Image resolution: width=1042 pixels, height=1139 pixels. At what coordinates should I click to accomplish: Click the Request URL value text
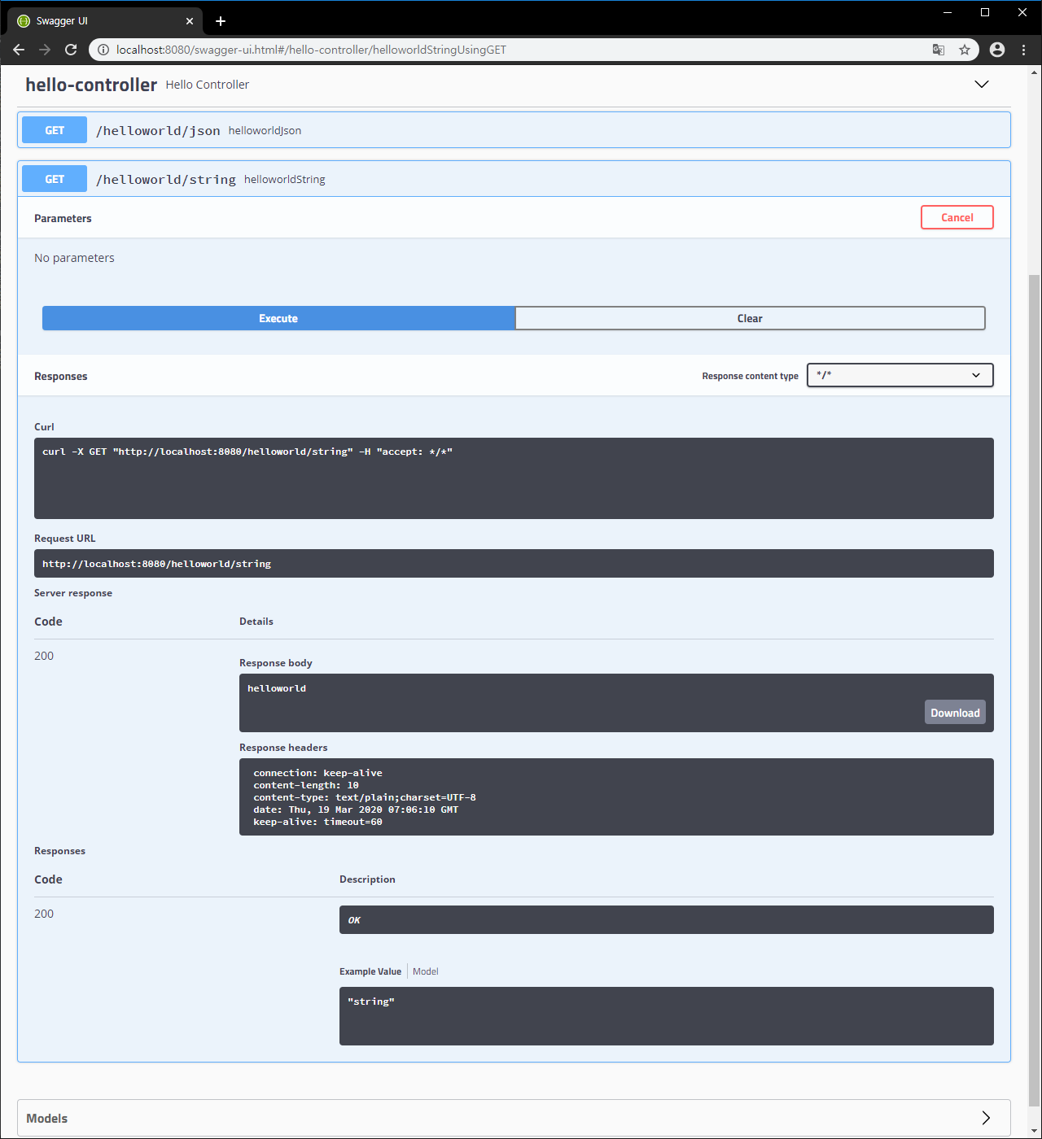[157, 564]
